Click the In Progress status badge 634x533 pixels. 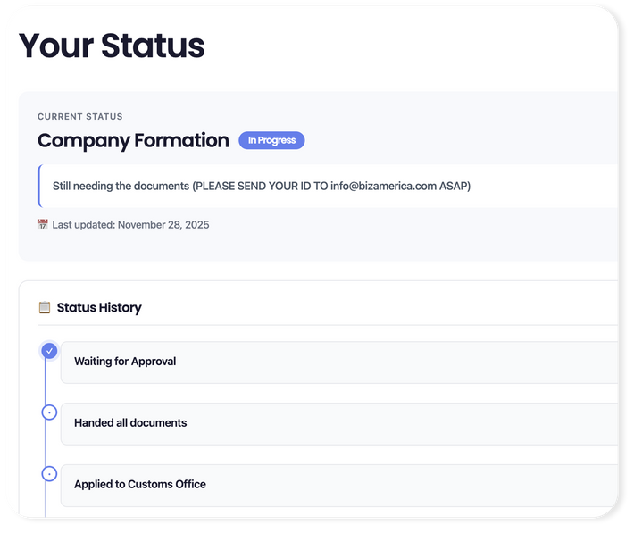(271, 140)
